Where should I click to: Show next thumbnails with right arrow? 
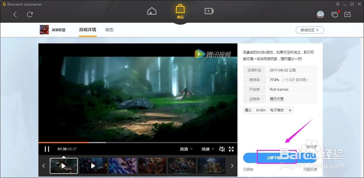click(x=232, y=166)
